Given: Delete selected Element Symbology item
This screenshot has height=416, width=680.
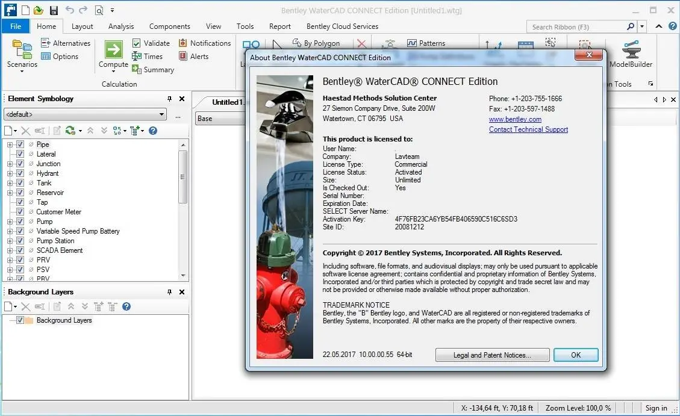Looking at the screenshot, I should point(25,131).
